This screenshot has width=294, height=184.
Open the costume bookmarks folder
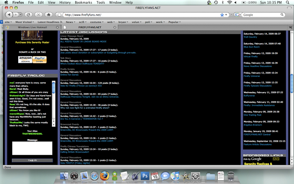pyautogui.click(x=97, y=22)
